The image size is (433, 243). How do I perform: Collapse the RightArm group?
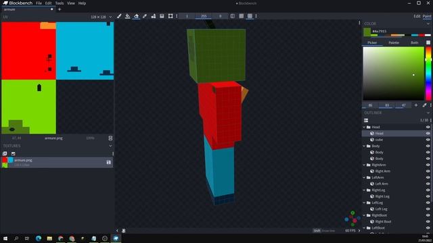pyautogui.click(x=364, y=165)
